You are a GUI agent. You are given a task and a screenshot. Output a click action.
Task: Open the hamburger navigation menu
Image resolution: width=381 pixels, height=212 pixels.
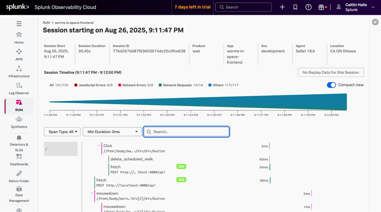coord(19,24)
